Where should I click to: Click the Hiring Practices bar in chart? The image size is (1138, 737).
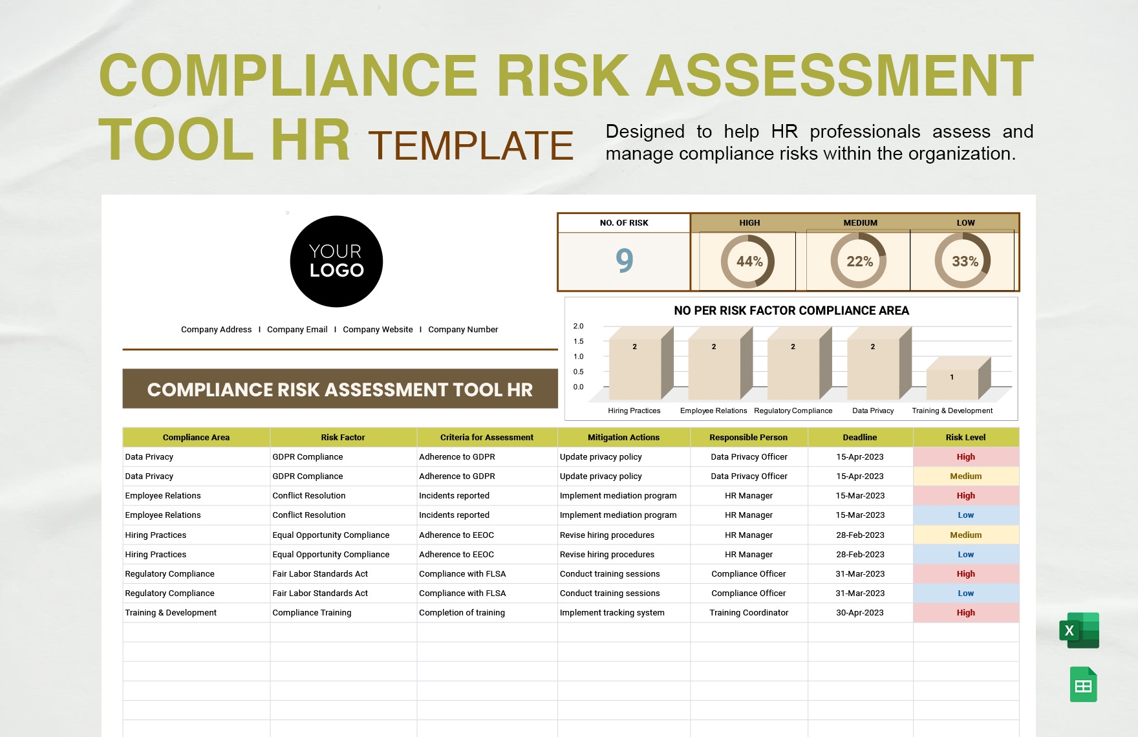641,364
